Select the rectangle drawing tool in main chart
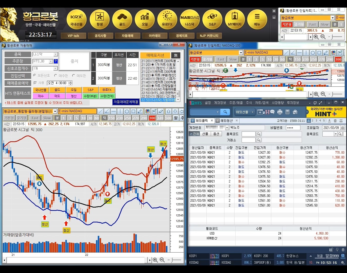The height and width of the screenshot is (273, 347). (133, 111)
